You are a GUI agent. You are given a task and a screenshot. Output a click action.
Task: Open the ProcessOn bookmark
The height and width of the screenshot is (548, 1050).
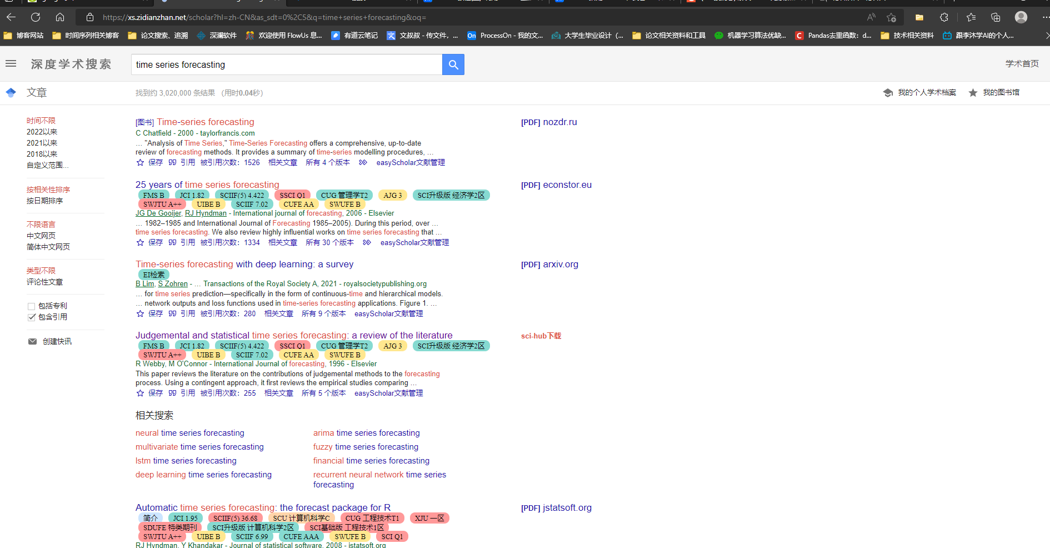505,36
